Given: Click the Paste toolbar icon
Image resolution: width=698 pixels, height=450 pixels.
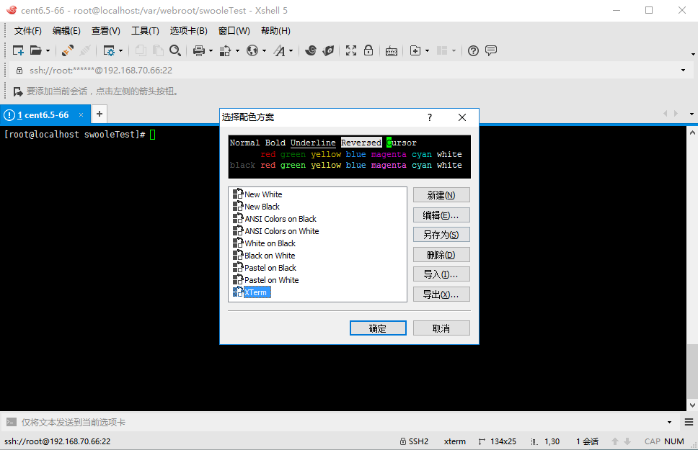Looking at the screenshot, I should 158,50.
